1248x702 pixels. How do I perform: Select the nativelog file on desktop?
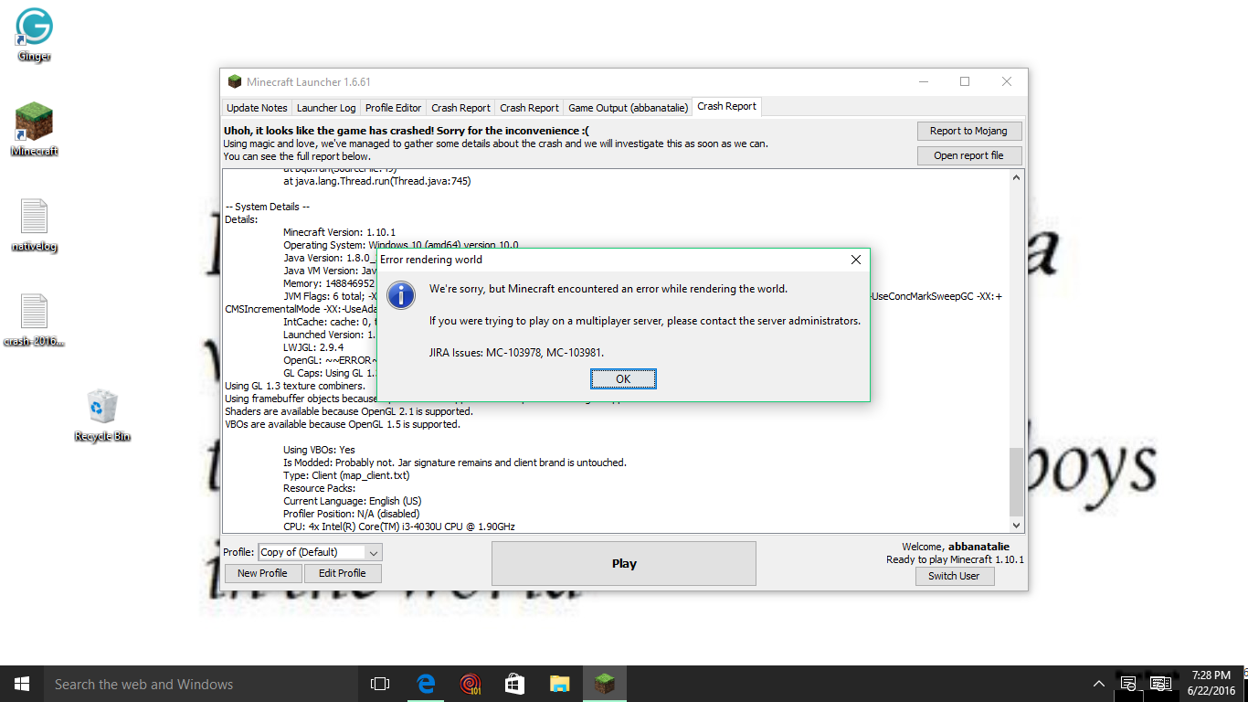point(34,218)
